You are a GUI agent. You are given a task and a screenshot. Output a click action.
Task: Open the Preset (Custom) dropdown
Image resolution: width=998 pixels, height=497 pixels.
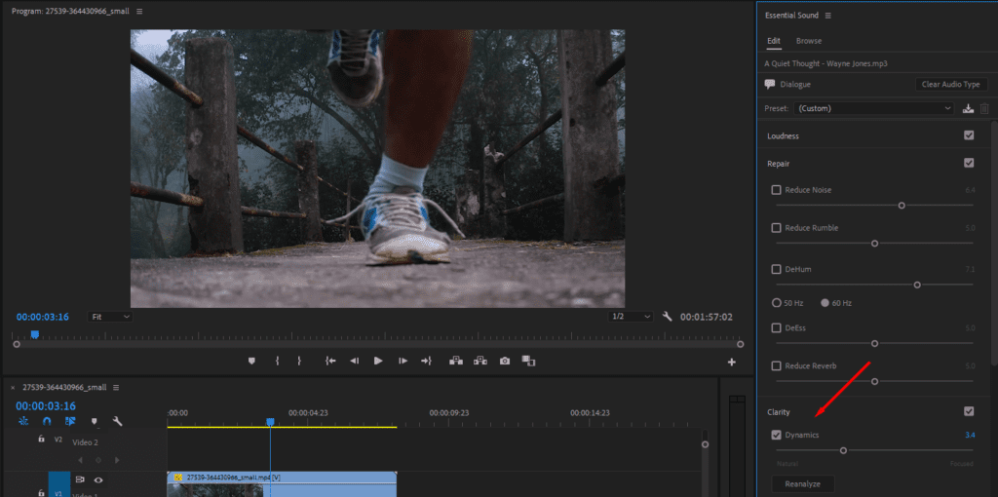pyautogui.click(x=874, y=109)
